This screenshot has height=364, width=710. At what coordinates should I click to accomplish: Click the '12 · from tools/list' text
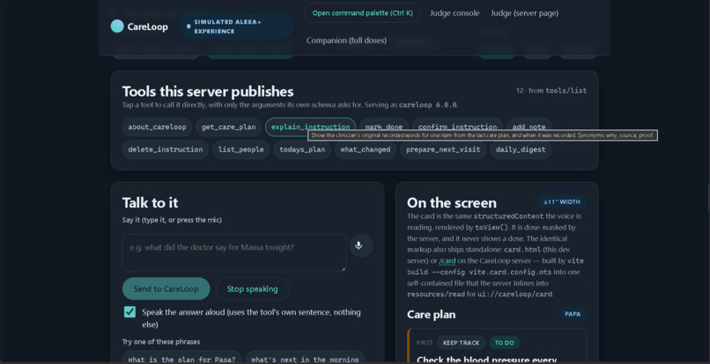551,91
